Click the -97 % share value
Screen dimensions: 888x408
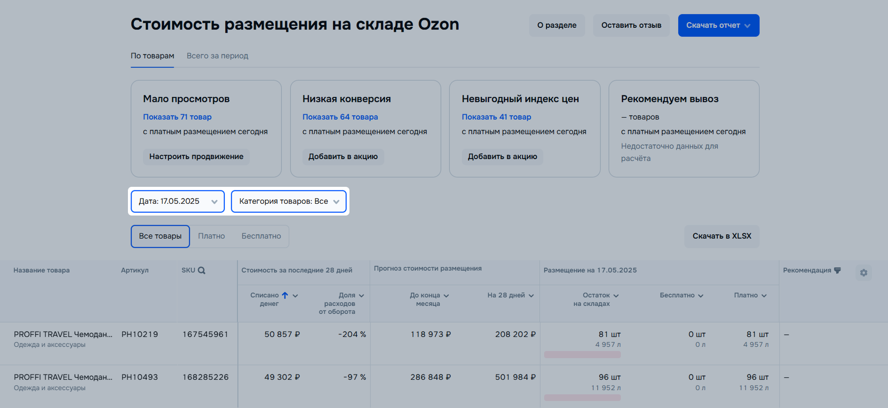[x=355, y=377]
